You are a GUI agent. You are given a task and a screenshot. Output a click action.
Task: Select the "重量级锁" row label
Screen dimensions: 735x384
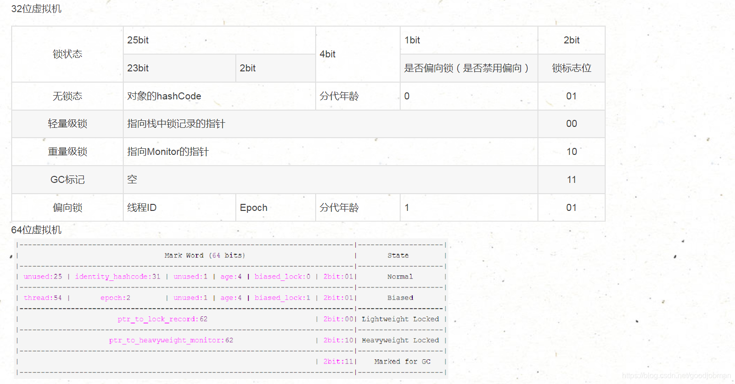point(67,152)
